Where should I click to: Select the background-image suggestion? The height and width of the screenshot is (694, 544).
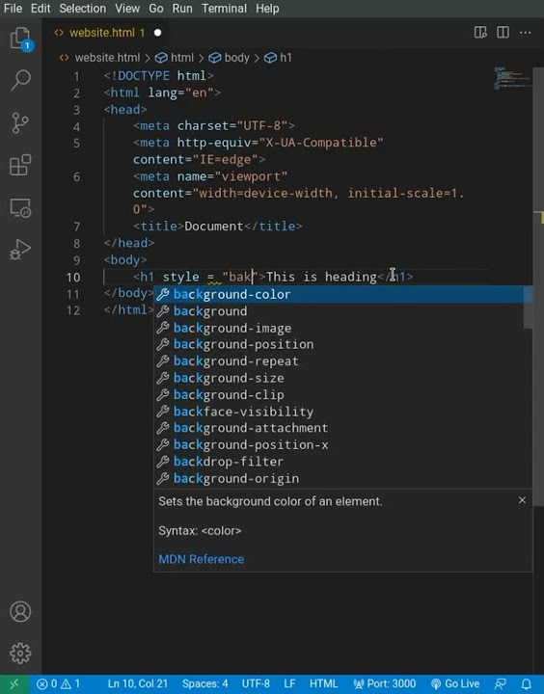[339, 328]
